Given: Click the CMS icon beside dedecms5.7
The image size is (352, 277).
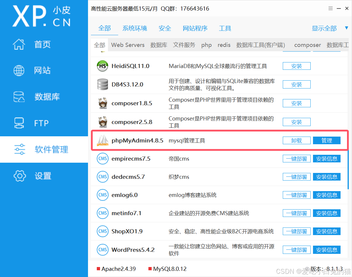Looking at the screenshot, I should [x=103, y=177].
